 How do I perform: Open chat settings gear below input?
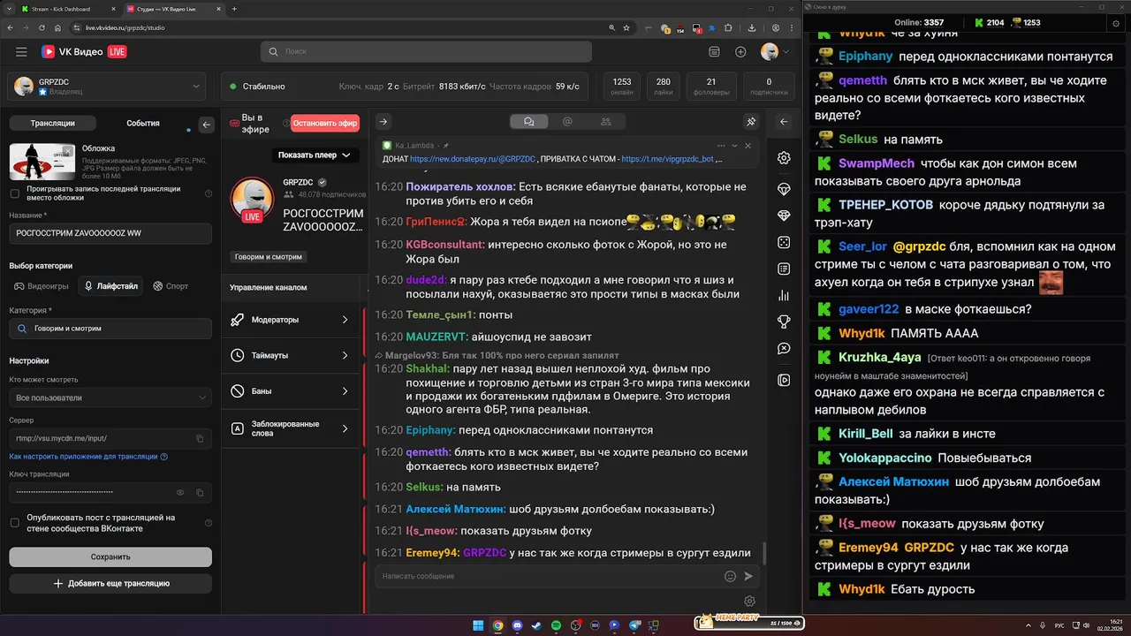click(x=749, y=602)
